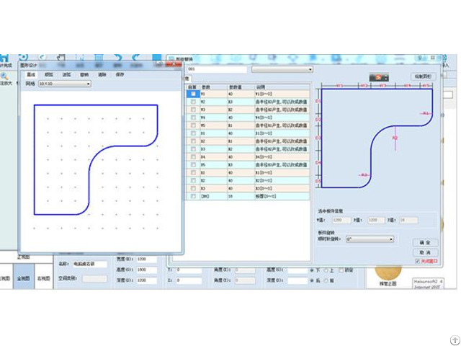Switch to the 全视图 view tab
Viewport: 461px width, 346px height.
tap(24, 278)
